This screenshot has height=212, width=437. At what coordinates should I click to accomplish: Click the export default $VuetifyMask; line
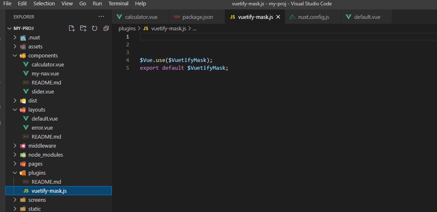click(184, 68)
